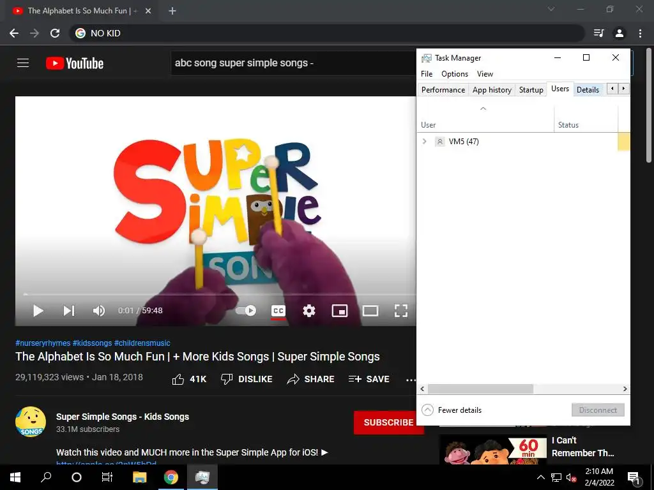This screenshot has height=490, width=654.
Task: Switch to the Details tab
Action: coord(588,89)
